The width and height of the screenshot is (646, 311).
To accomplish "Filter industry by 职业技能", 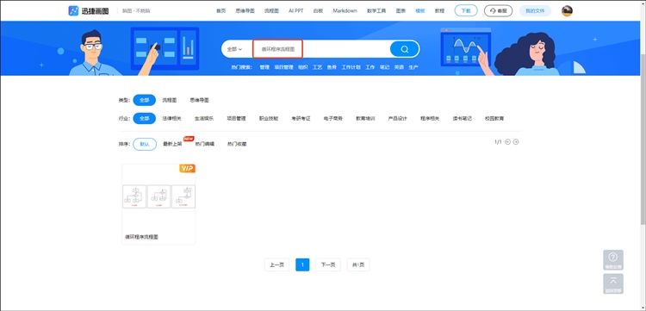I will click(269, 118).
